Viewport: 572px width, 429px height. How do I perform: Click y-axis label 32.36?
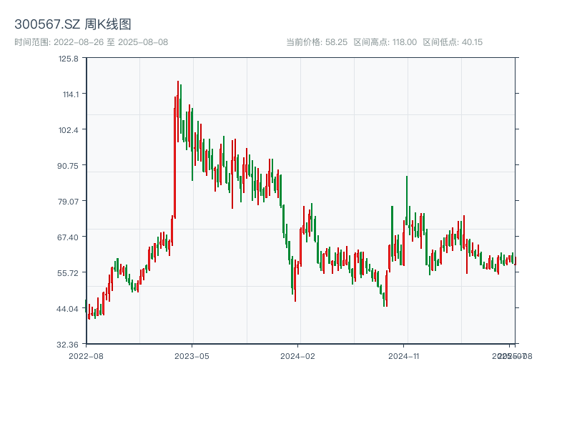tap(67, 345)
